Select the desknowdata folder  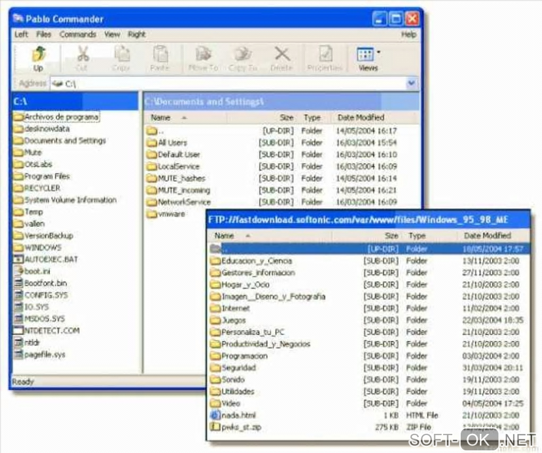(42, 129)
